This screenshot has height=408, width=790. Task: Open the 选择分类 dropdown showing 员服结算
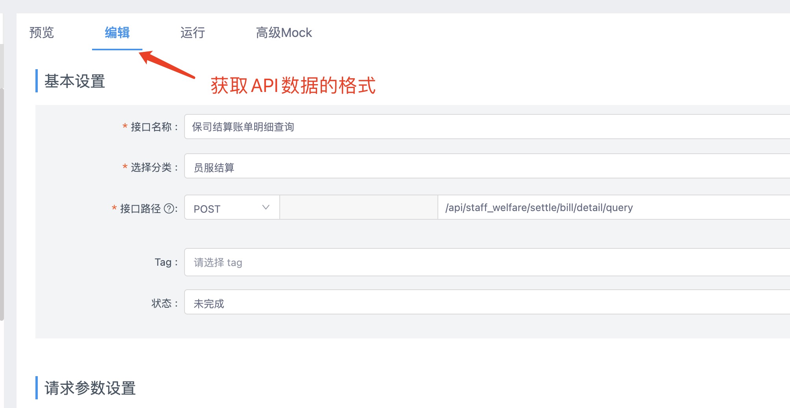(x=487, y=166)
